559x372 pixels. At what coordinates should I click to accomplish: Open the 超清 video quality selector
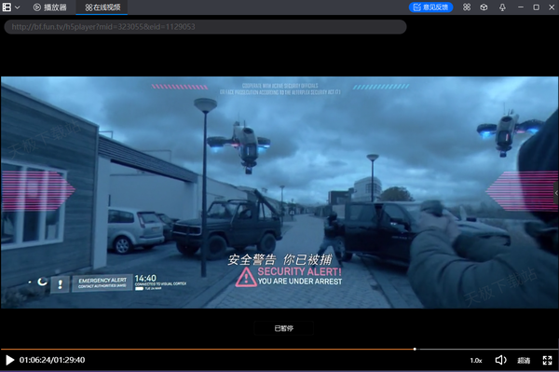pyautogui.click(x=524, y=361)
